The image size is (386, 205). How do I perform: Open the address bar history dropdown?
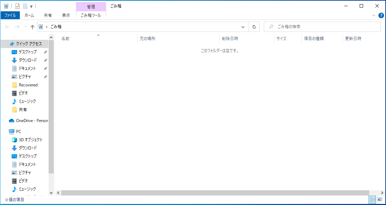(x=243, y=27)
